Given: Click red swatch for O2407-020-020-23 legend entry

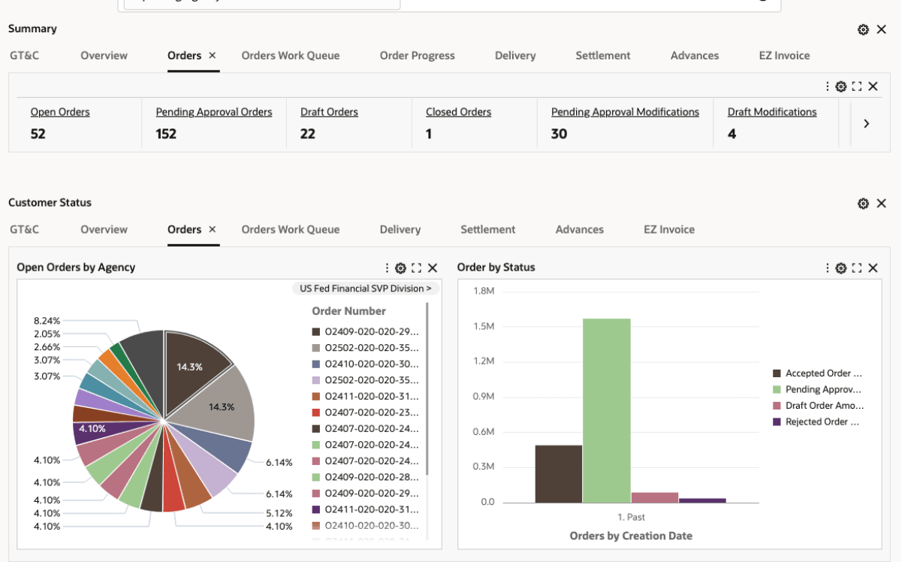Looking at the screenshot, I should 316,412.
